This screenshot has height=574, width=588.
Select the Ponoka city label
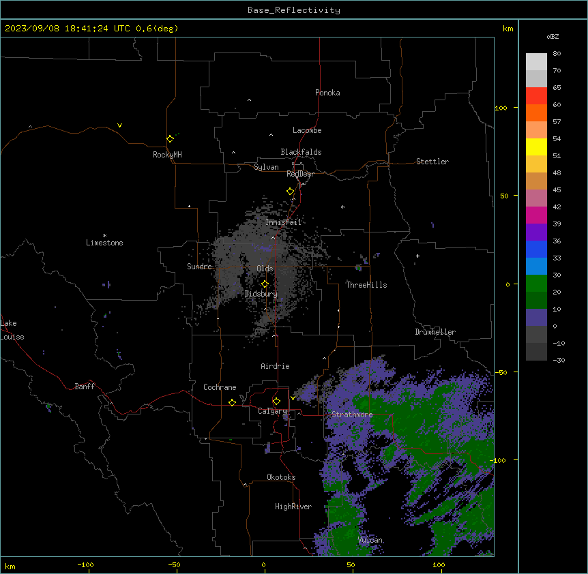(x=327, y=93)
